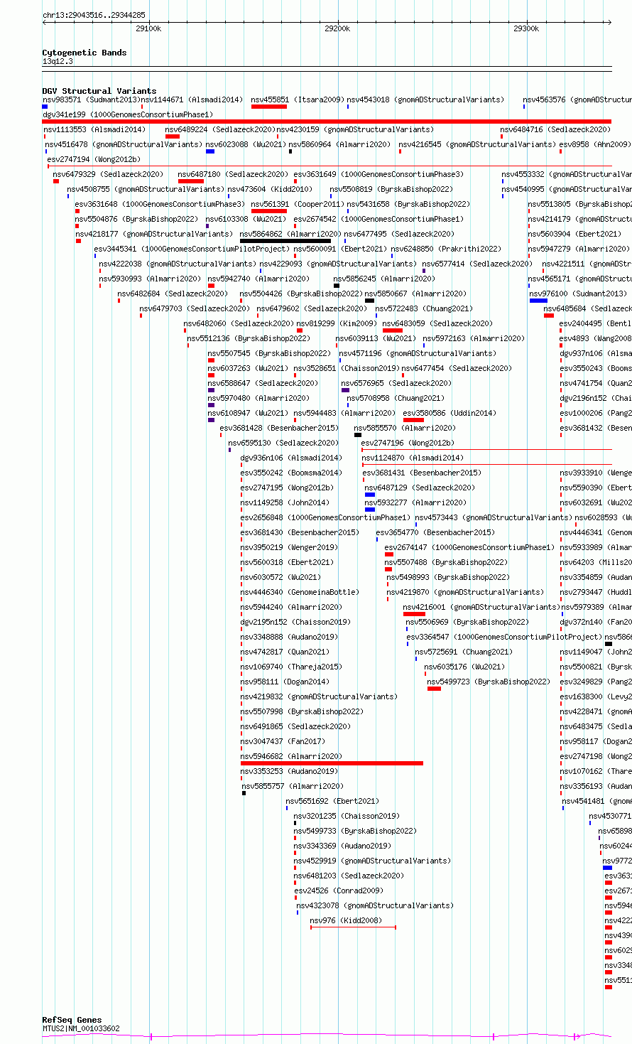Click the blue bar under nsv6023088 (Wu2021)
Viewport: 632px width, 1044px height.
[x=210, y=151]
